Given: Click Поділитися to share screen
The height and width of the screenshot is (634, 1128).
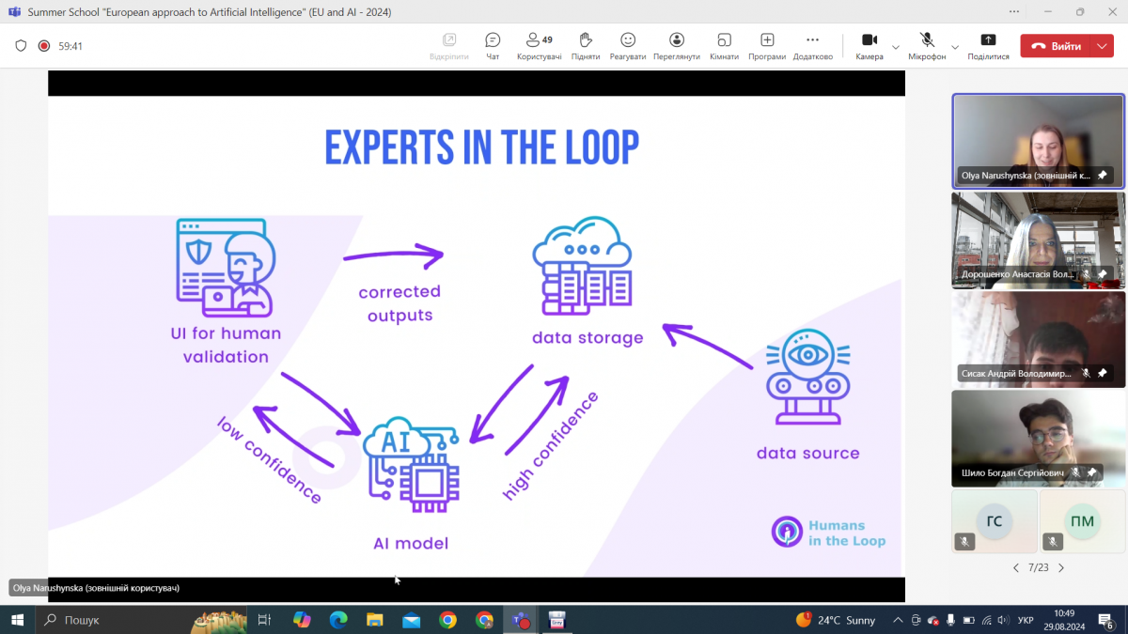Looking at the screenshot, I should 988,45.
